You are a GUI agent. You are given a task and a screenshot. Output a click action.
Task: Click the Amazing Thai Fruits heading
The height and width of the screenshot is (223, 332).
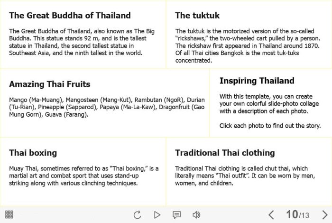click(x=50, y=84)
